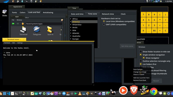The width and height of the screenshot is (173, 97).
Task: Open orange play-button app in dock
Action: point(123,91)
